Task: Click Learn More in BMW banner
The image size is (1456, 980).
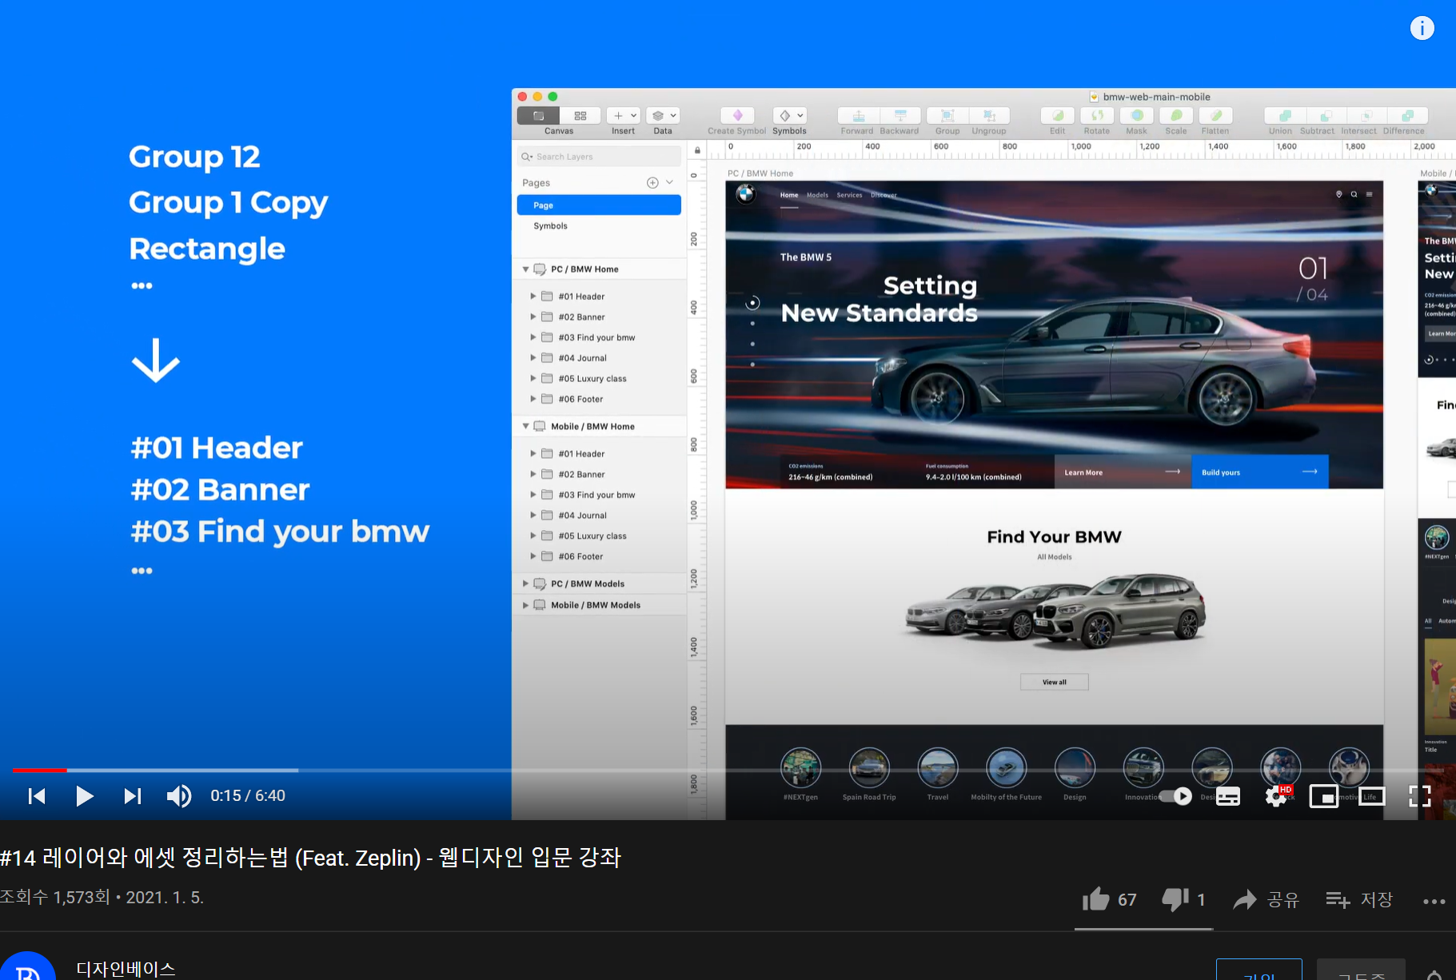Action: coord(1123,472)
